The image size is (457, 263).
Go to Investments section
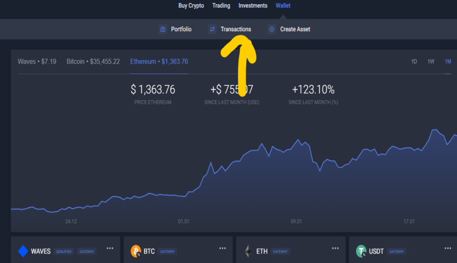(x=253, y=5)
